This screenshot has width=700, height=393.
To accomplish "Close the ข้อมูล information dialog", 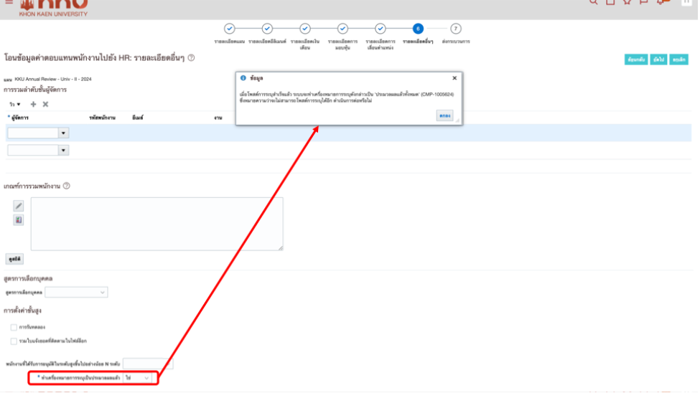I will click(454, 78).
